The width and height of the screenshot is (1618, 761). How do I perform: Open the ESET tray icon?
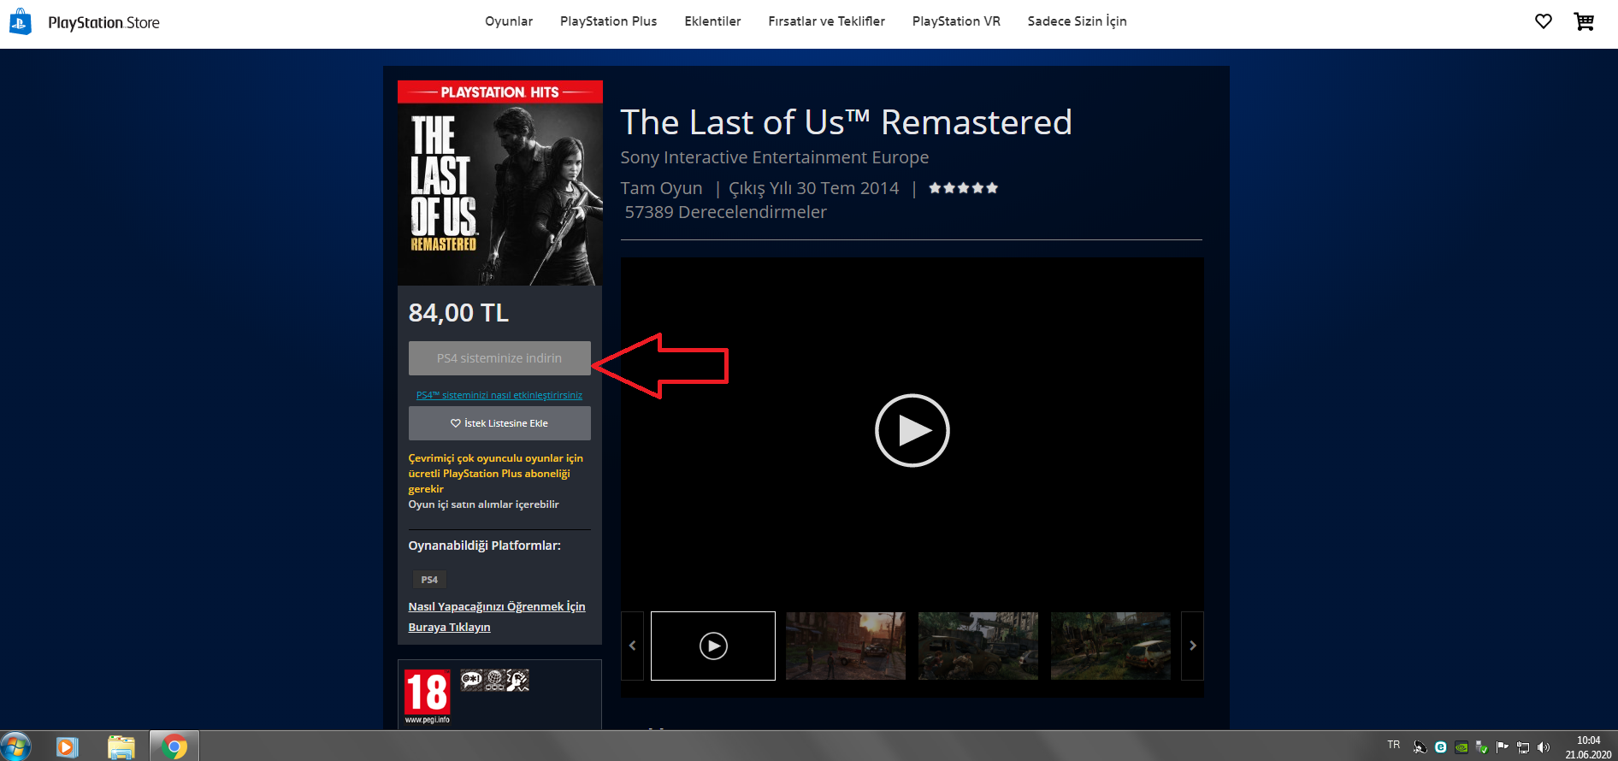pos(1441,747)
